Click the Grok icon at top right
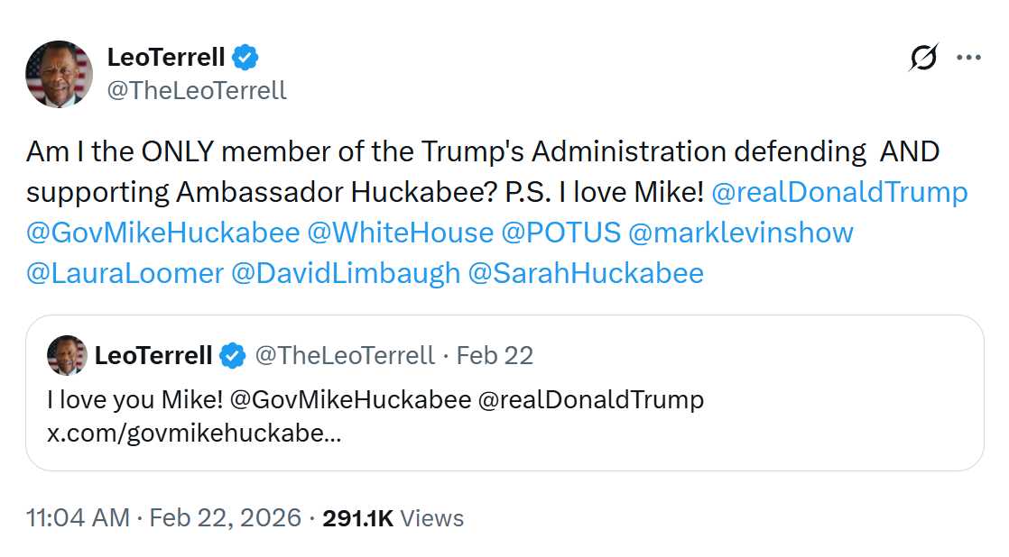The image size is (1009, 557). (x=923, y=58)
